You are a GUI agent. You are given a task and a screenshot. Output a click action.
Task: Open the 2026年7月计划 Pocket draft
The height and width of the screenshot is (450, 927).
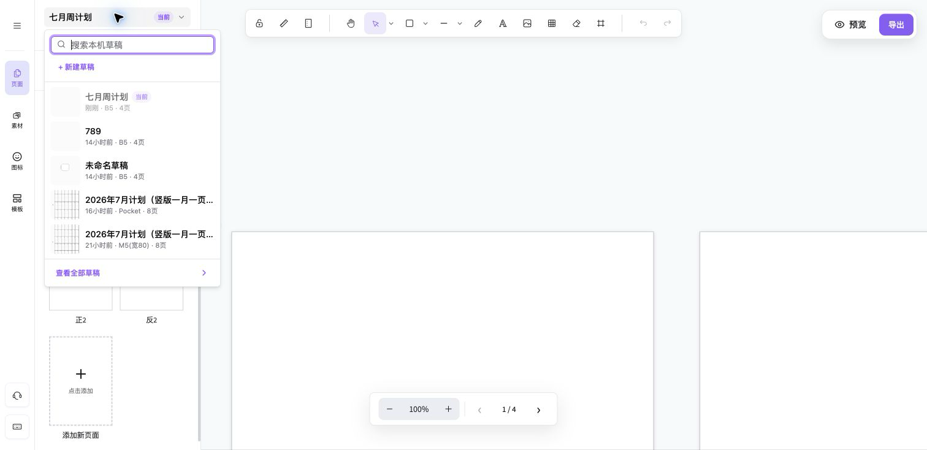(132, 205)
